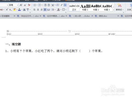The image size is (132, 99).
Task: Close the 绩效.doc tab
Action: tap(118, 16)
